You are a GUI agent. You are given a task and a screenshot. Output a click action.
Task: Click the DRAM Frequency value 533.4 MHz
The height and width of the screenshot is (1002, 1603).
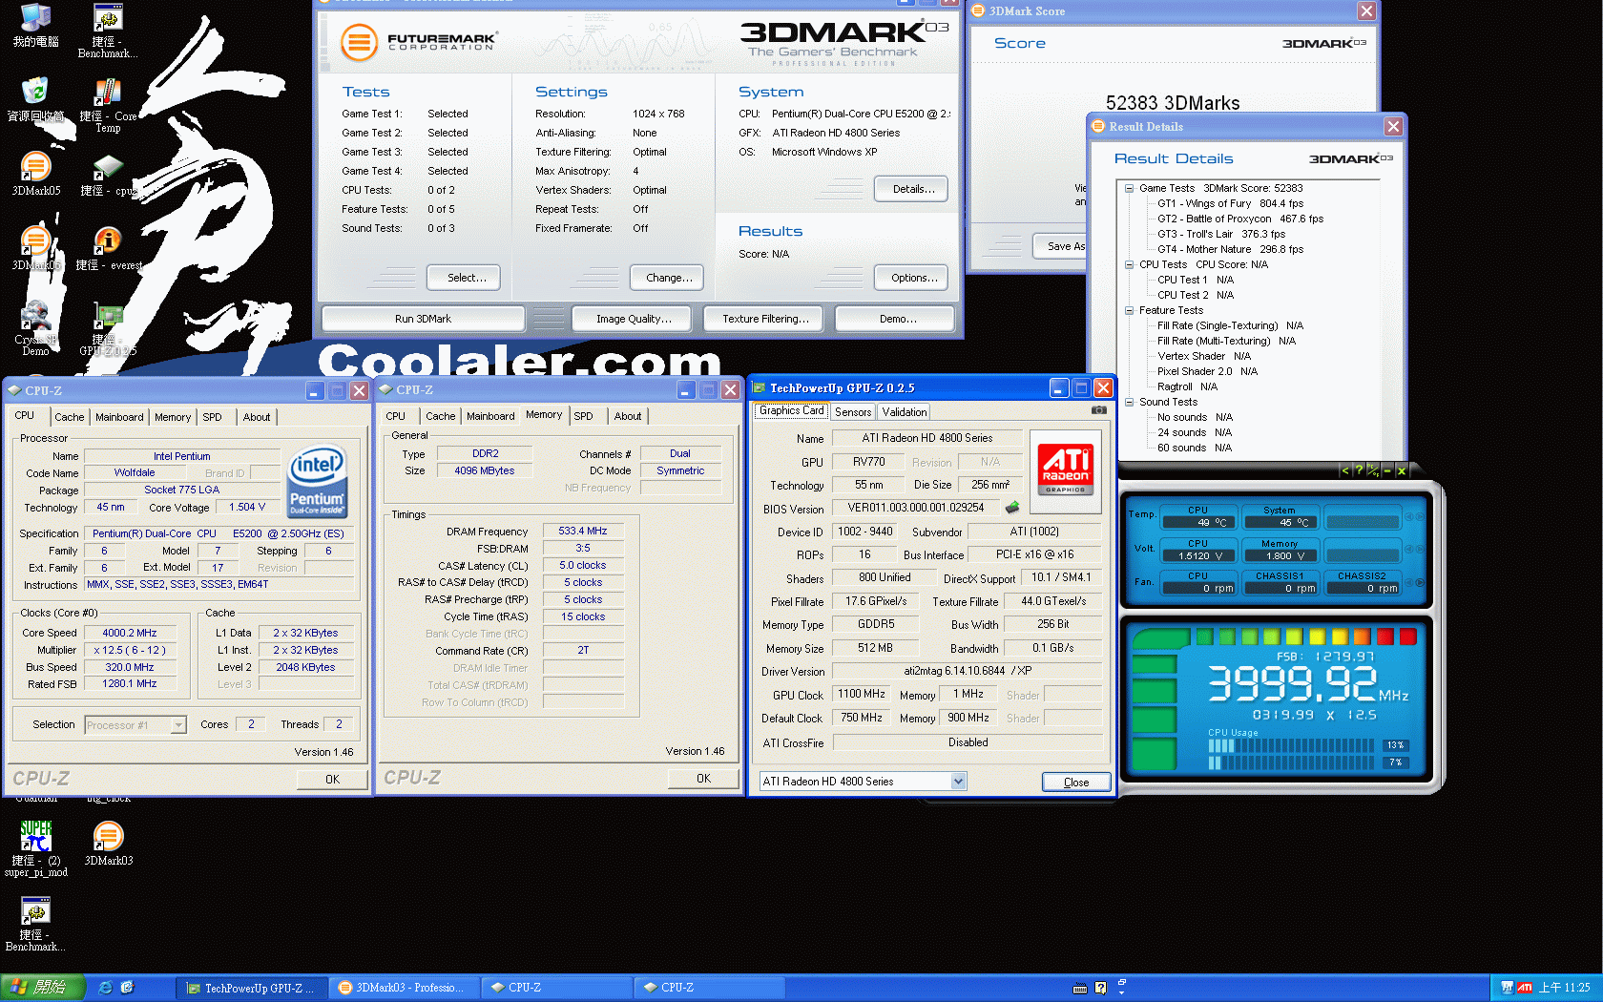[582, 531]
